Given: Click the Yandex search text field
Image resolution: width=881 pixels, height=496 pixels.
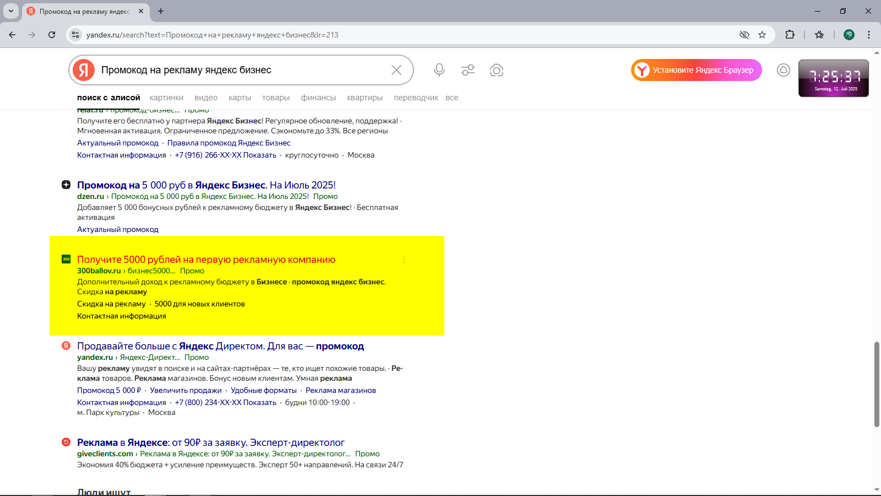Looking at the screenshot, I should (242, 70).
